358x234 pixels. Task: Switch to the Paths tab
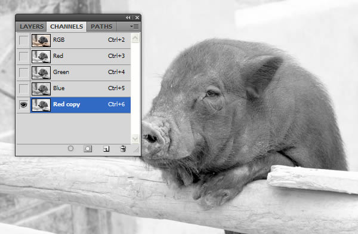[x=101, y=26]
